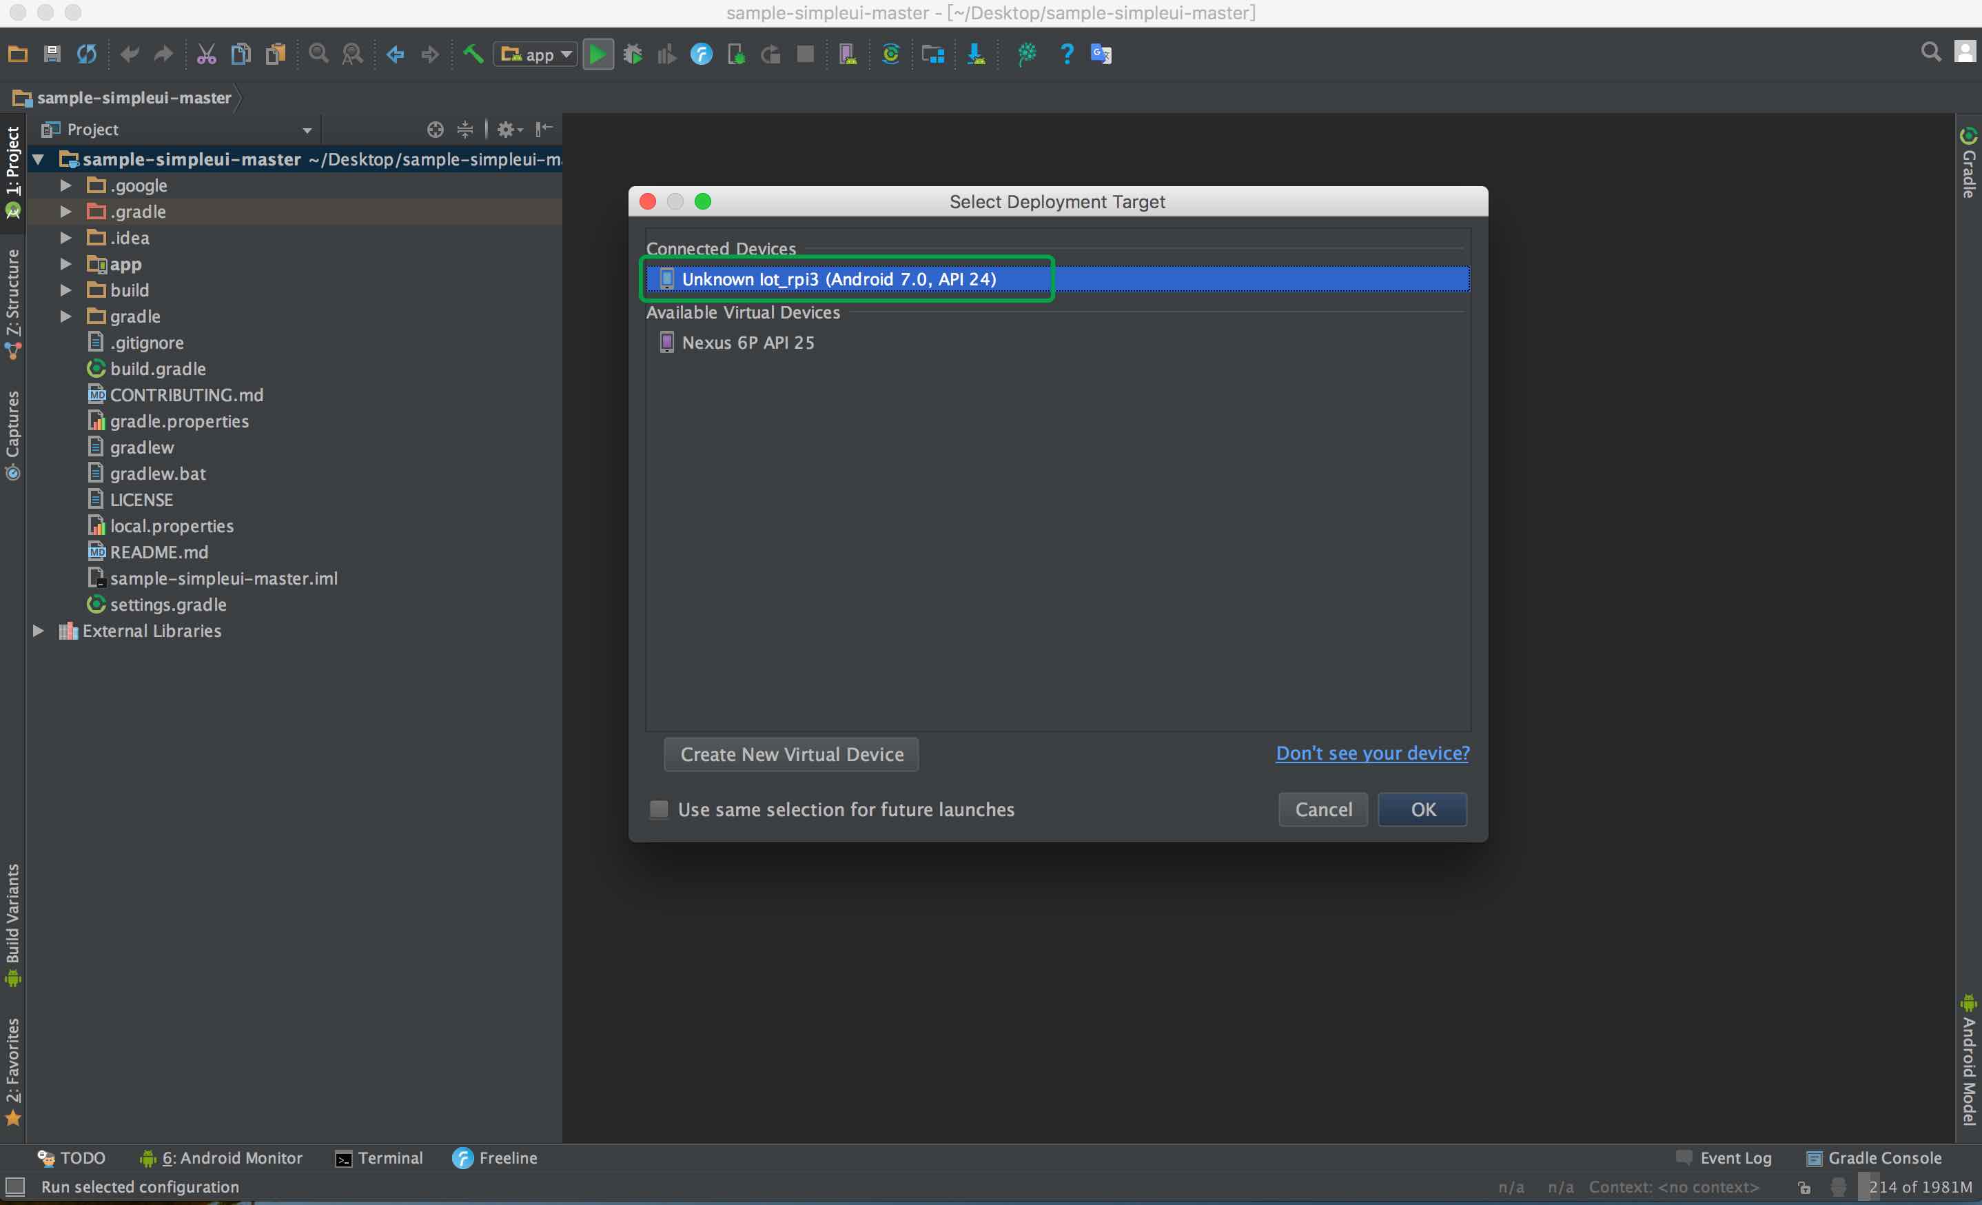The width and height of the screenshot is (1982, 1205).
Task: Expand the External Libraries node
Action: (x=38, y=631)
